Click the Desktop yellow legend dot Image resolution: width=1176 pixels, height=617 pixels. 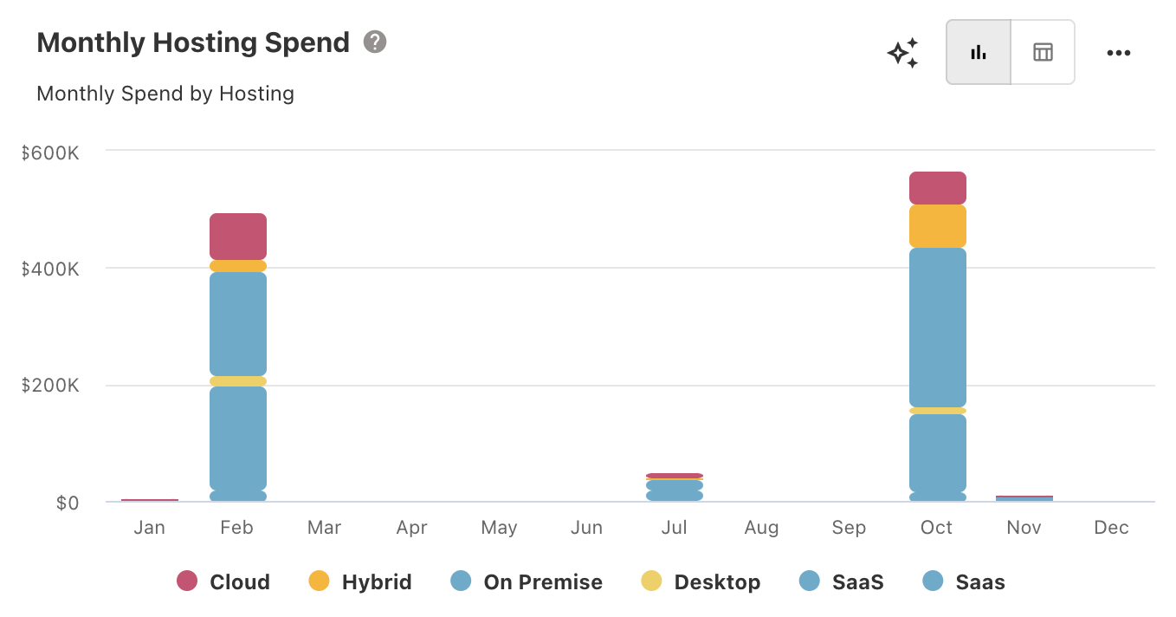tap(650, 581)
